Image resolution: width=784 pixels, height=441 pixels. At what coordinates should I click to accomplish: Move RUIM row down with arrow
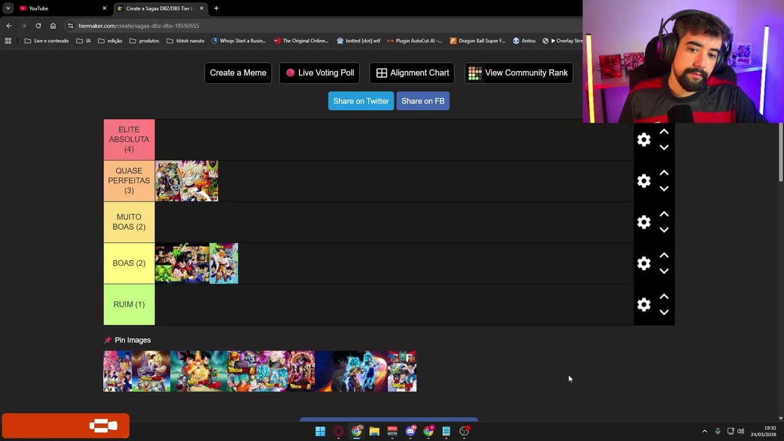pos(664,312)
